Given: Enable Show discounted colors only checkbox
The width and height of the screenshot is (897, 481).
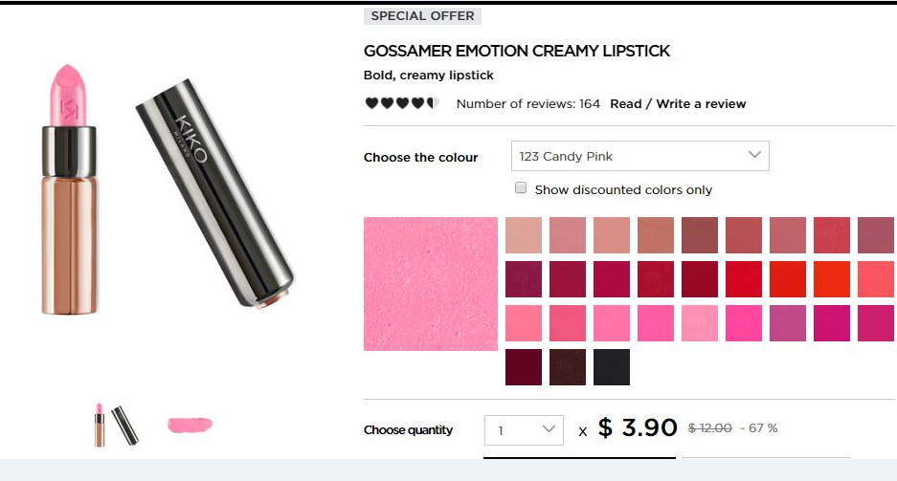Looking at the screenshot, I should [521, 188].
